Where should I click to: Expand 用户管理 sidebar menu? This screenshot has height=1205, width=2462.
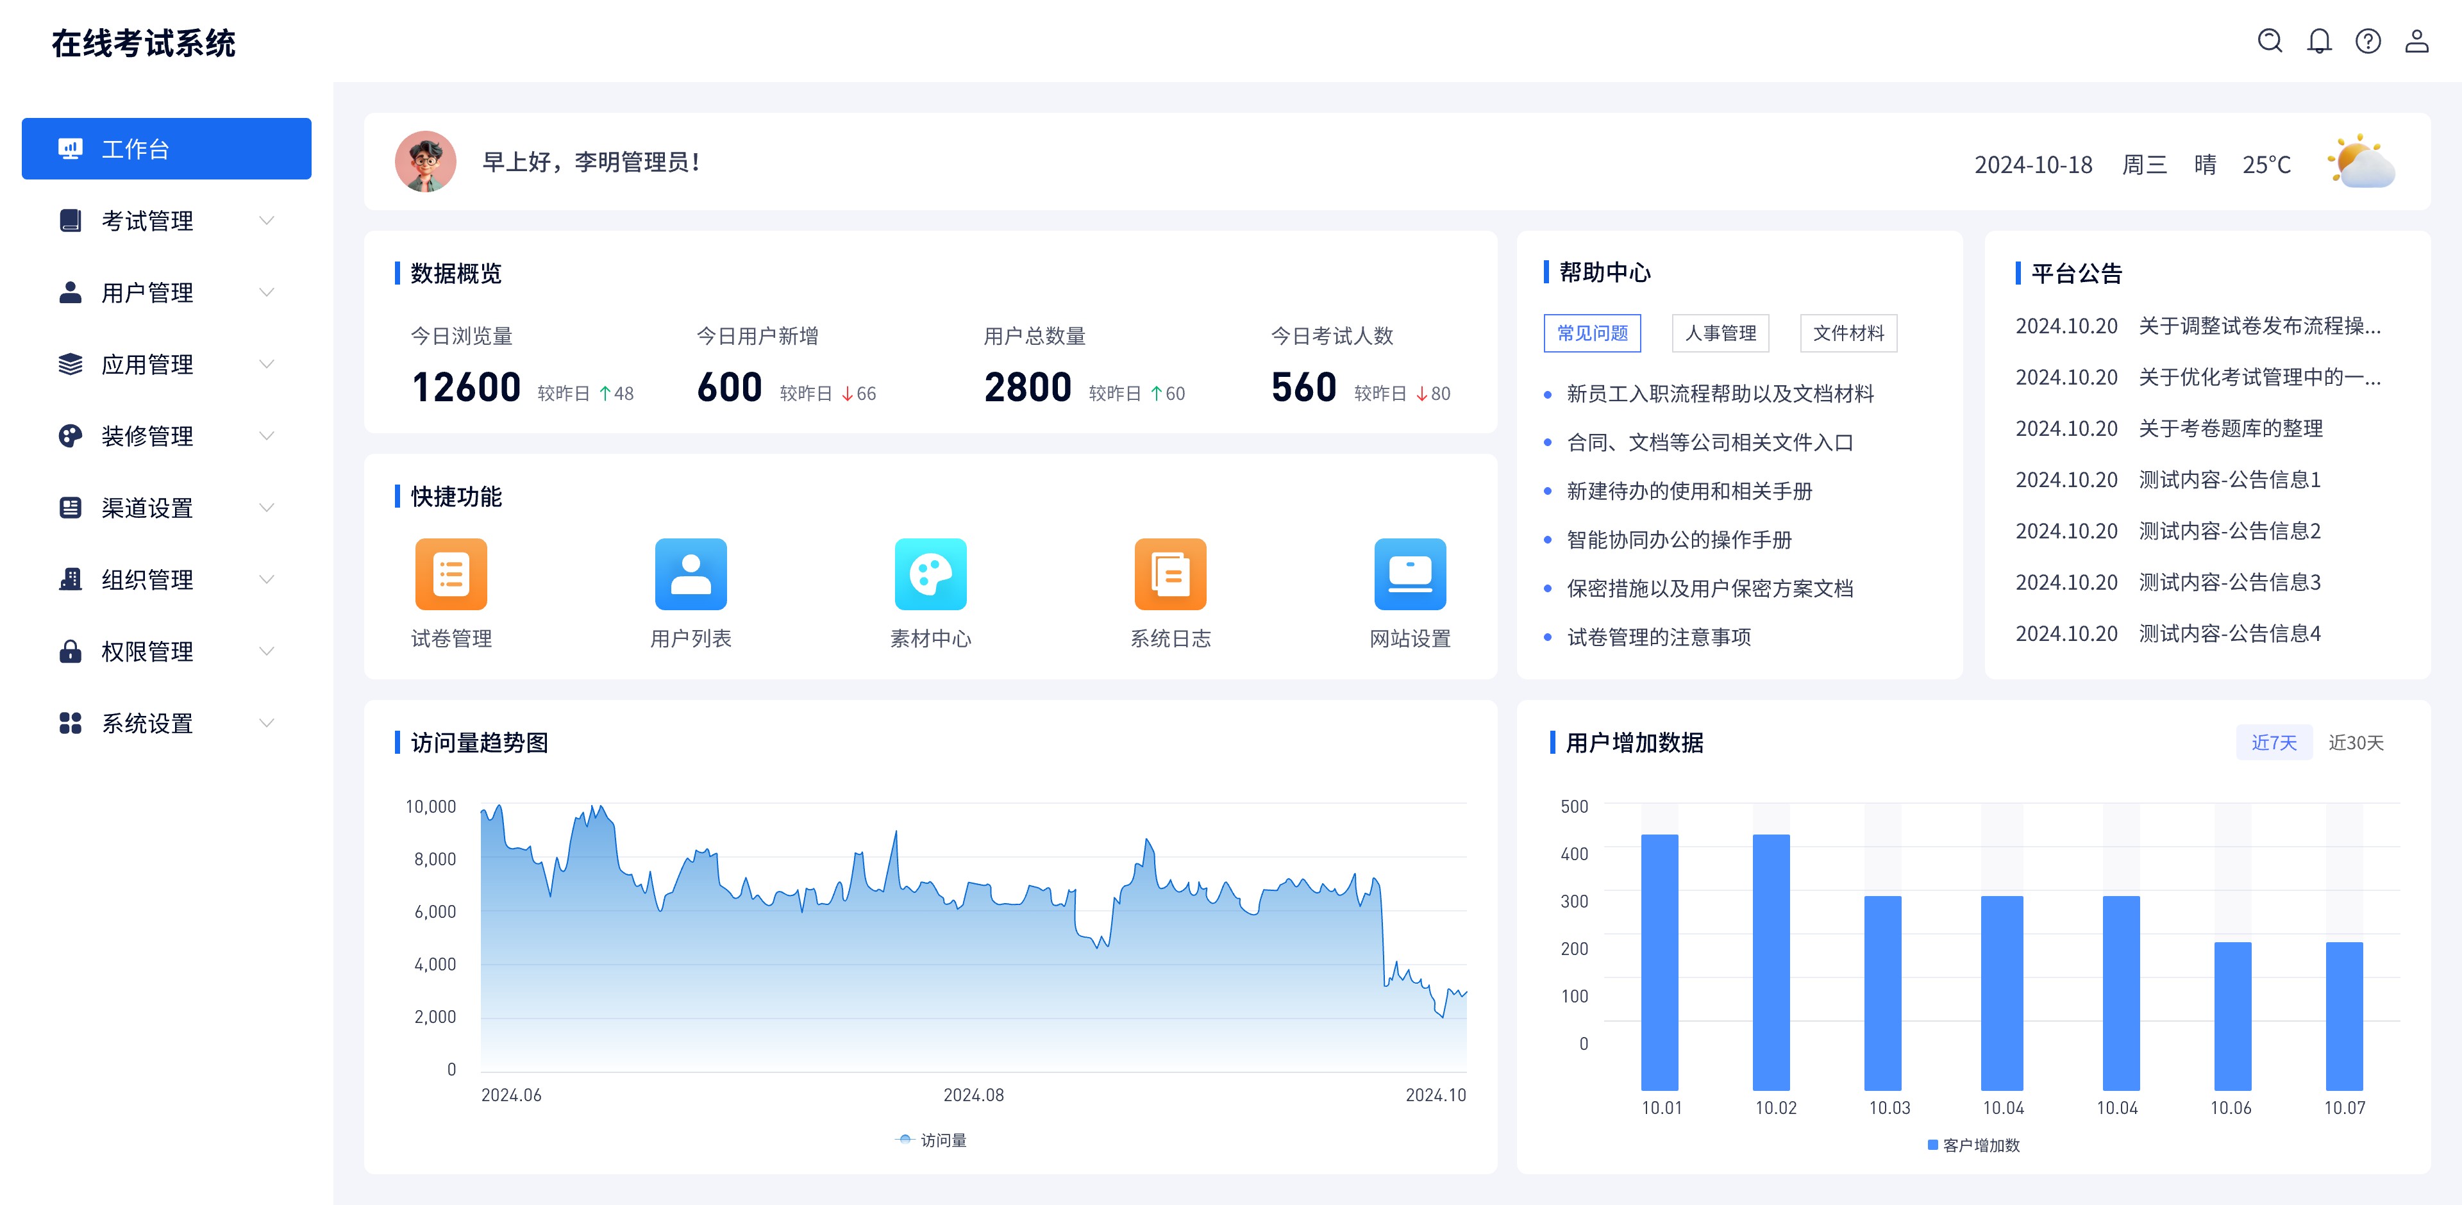[147, 292]
